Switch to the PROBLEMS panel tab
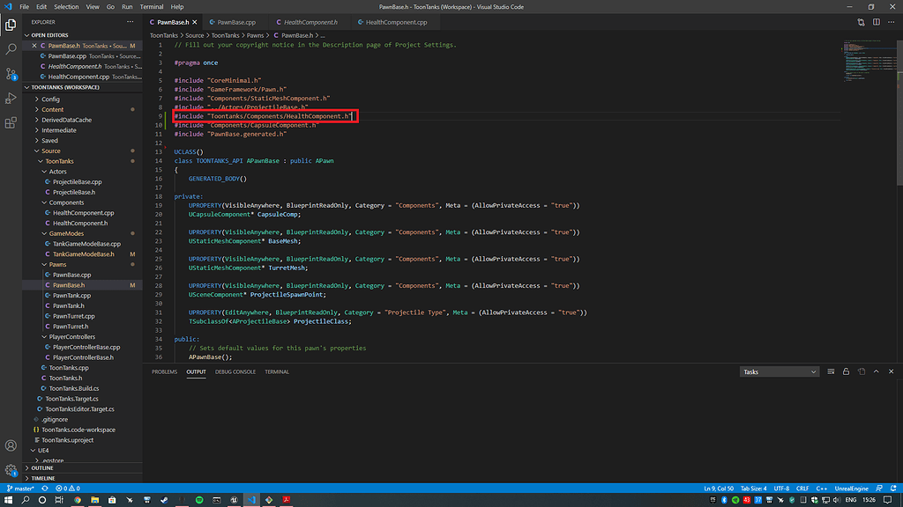The image size is (903, 507). 164,371
